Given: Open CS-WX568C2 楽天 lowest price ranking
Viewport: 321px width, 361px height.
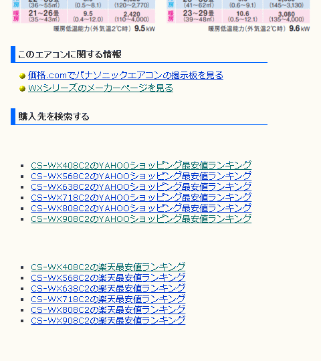Looking at the screenshot, I should click(x=108, y=277).
